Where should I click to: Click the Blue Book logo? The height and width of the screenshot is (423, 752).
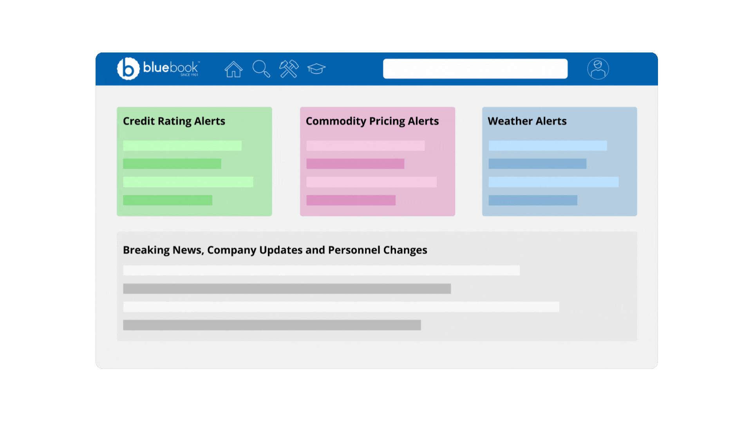click(158, 69)
